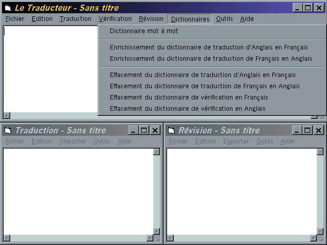Viewport: 327px width, 245px height.
Task: Close the Révision window
Action: pyautogui.click(x=319, y=131)
